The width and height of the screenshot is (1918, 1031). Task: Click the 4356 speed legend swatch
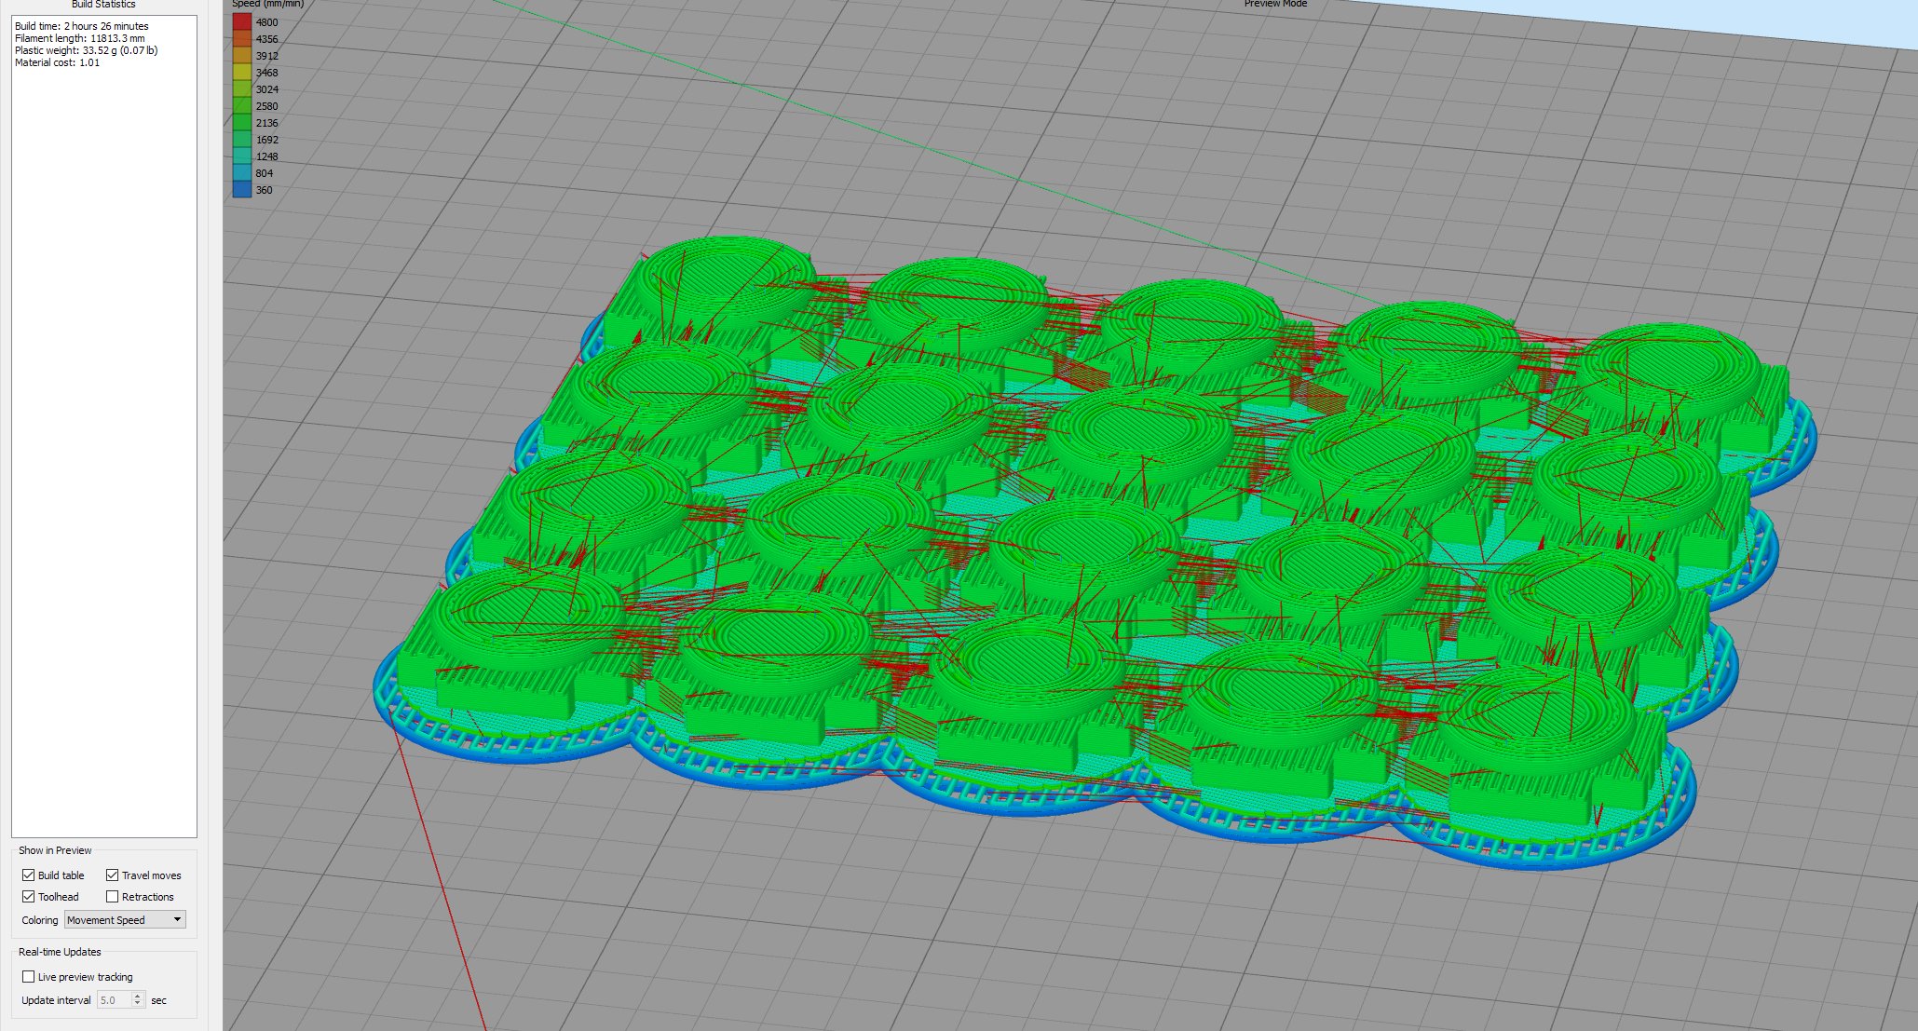242,38
